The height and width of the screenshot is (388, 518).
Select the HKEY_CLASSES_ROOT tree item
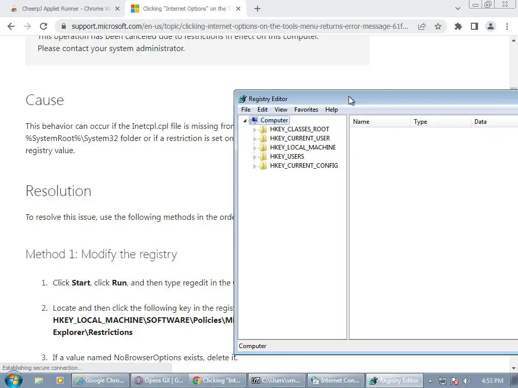click(299, 129)
